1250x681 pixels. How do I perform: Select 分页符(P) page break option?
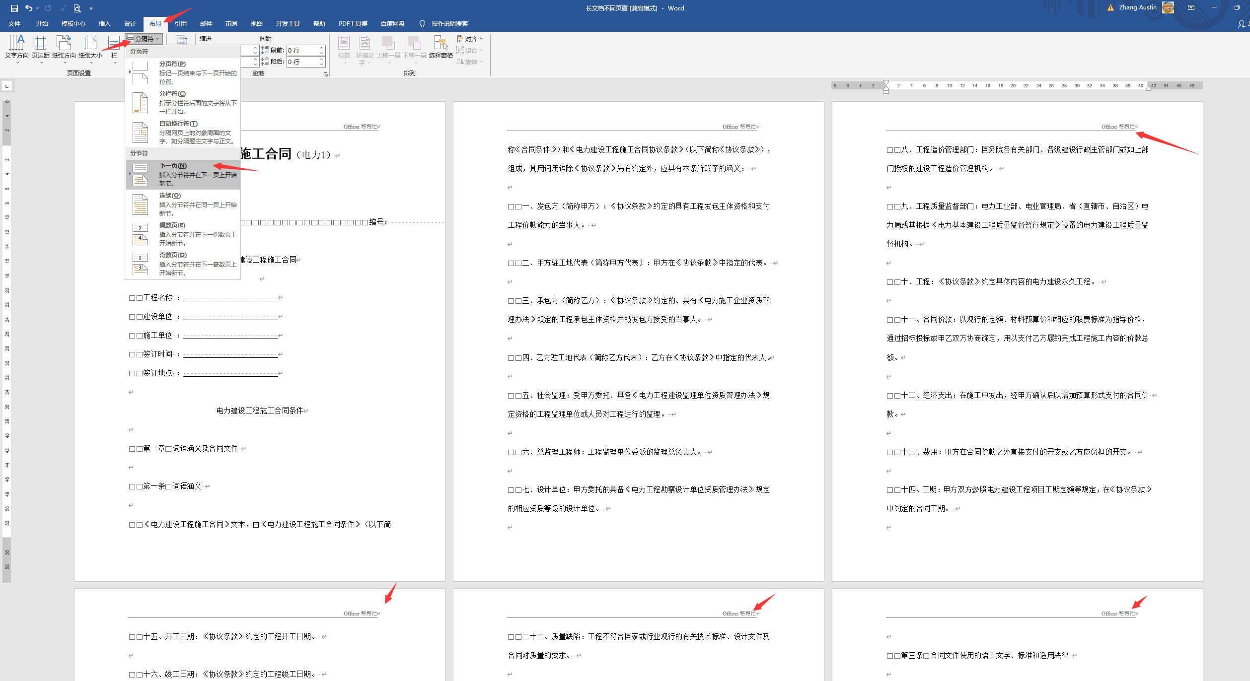click(x=183, y=72)
